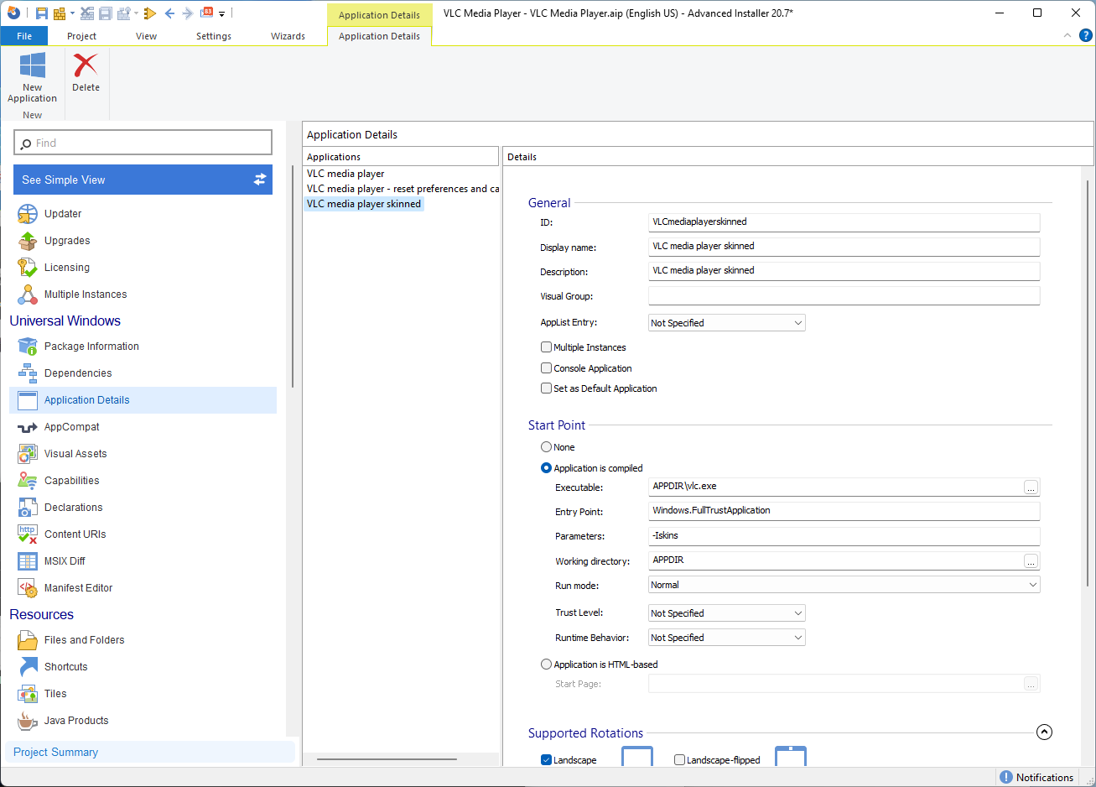This screenshot has width=1096, height=787.
Task: Switch to the Project ribbon tab
Action: [x=81, y=36]
